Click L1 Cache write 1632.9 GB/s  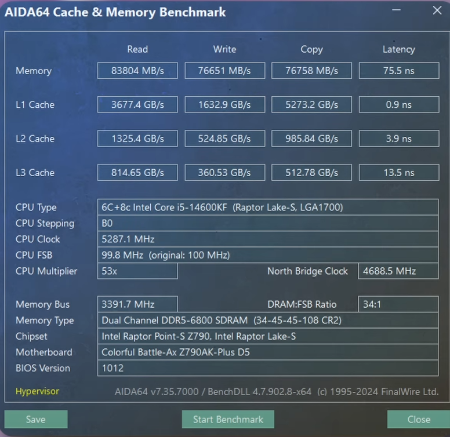tap(225, 104)
